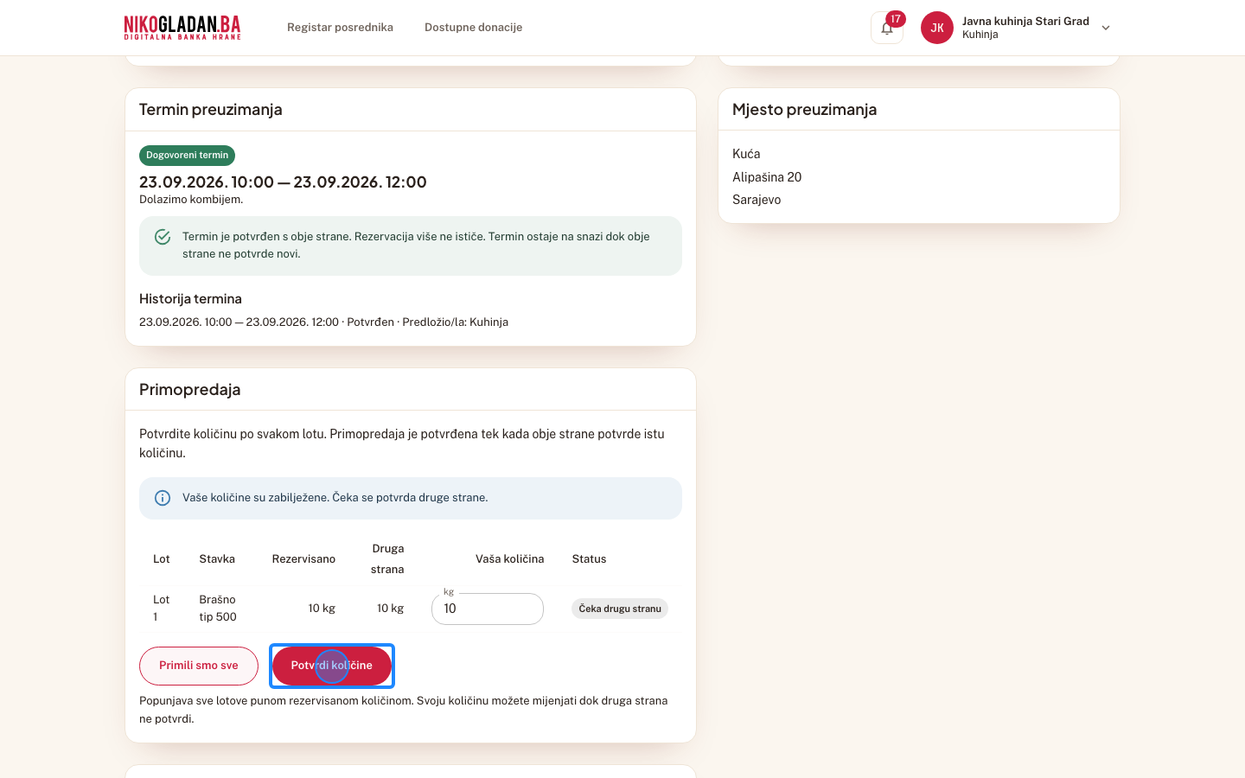Click the Brašno tip 500 item cell
The width and height of the screenshot is (1245, 778).
[218, 609]
